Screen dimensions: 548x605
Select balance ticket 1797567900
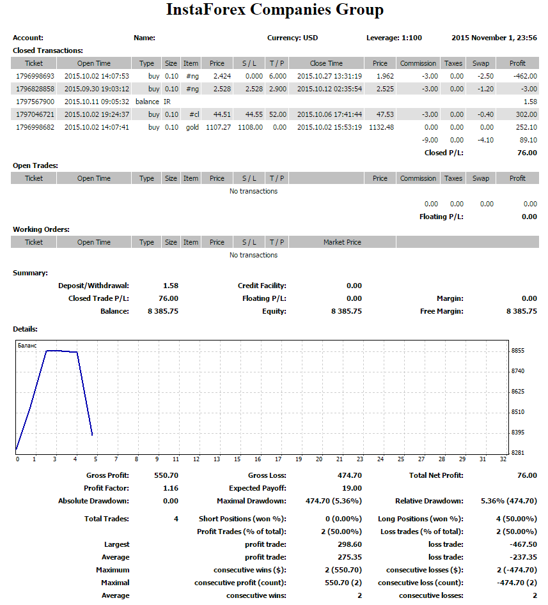pyautogui.click(x=35, y=102)
